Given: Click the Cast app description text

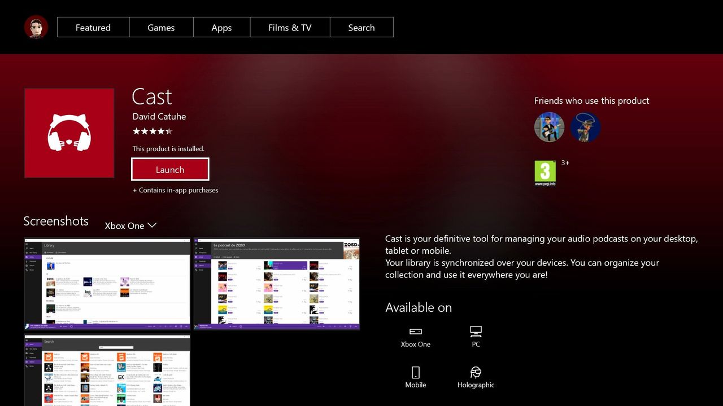Looking at the screenshot, I should tap(542, 257).
